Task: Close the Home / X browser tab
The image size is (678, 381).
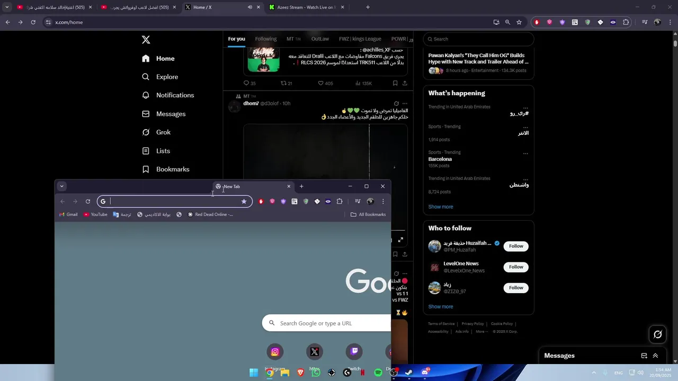Action: tap(258, 7)
